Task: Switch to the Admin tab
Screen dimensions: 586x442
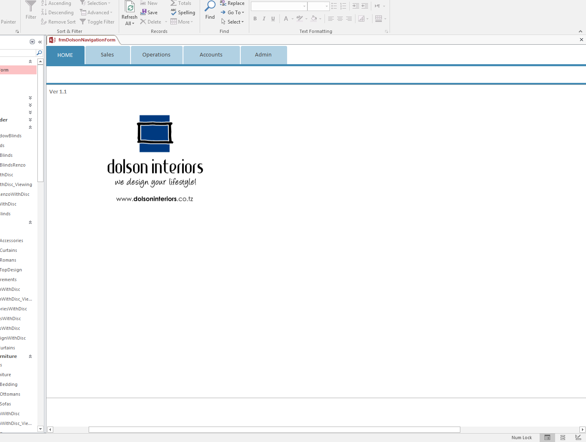Action: (x=263, y=55)
